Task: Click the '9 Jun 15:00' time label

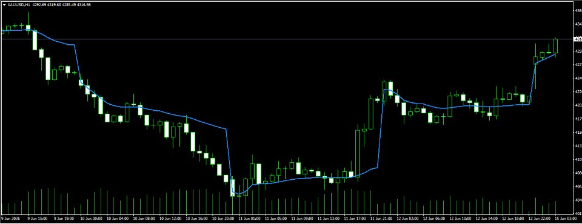Action: (37, 219)
